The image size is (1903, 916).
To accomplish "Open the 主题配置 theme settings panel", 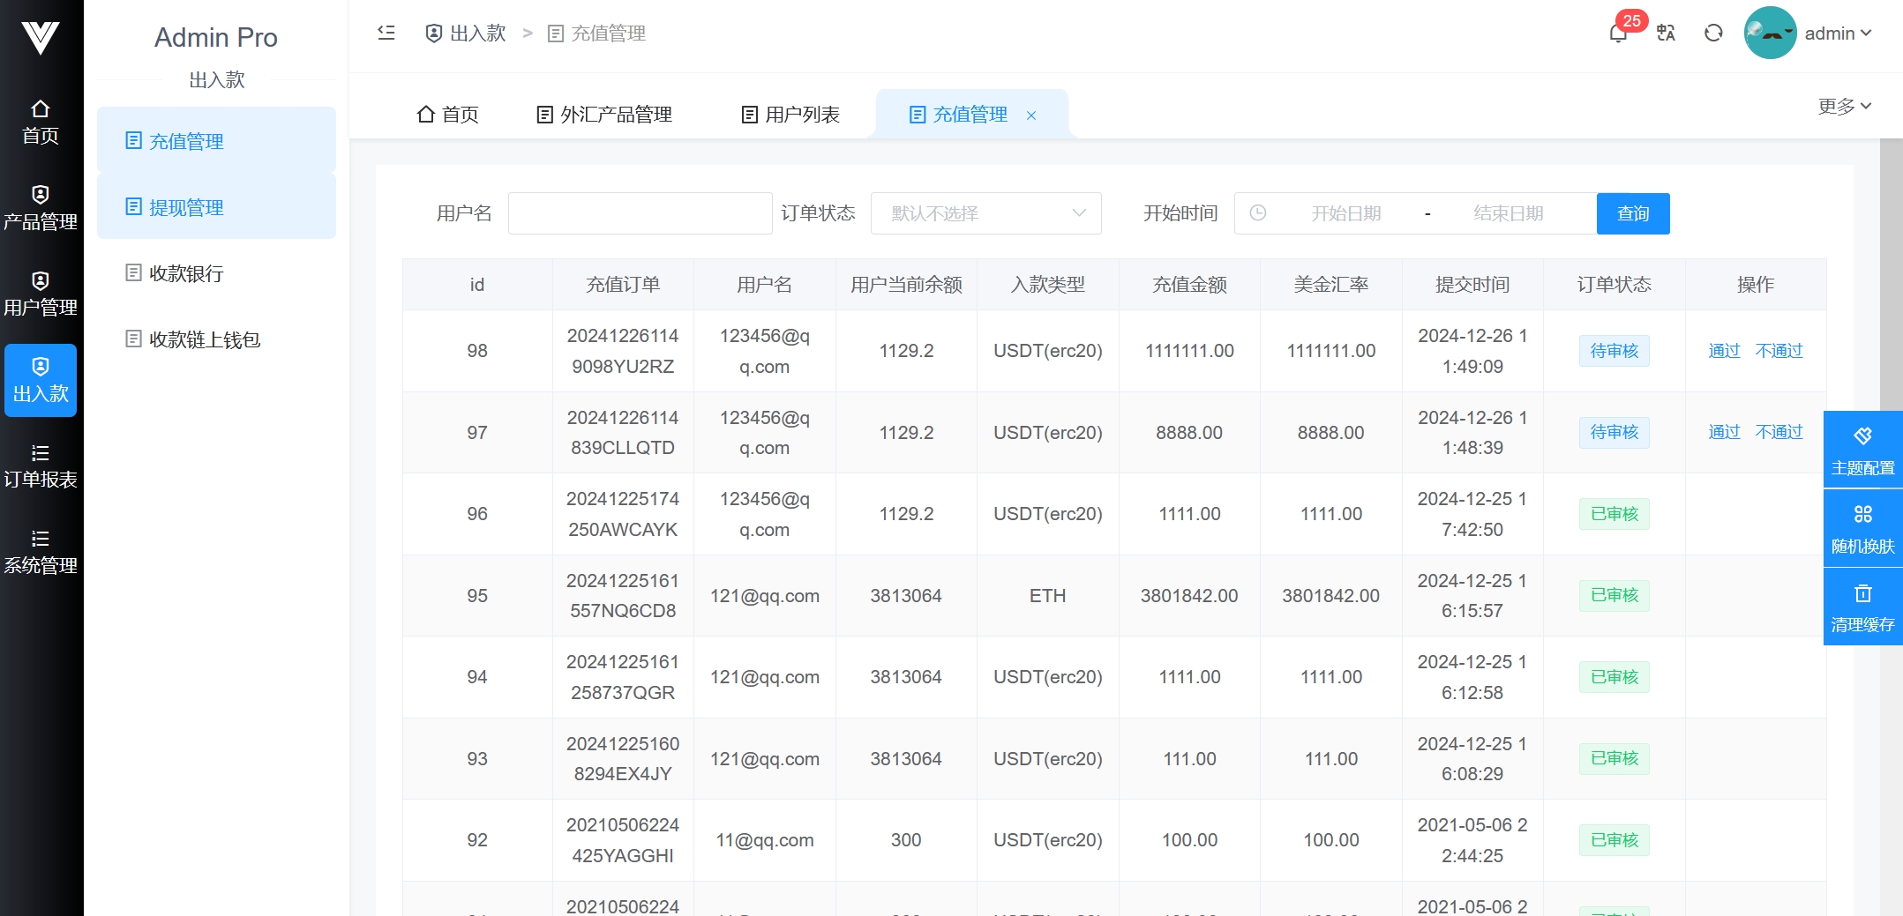I will pos(1862,450).
